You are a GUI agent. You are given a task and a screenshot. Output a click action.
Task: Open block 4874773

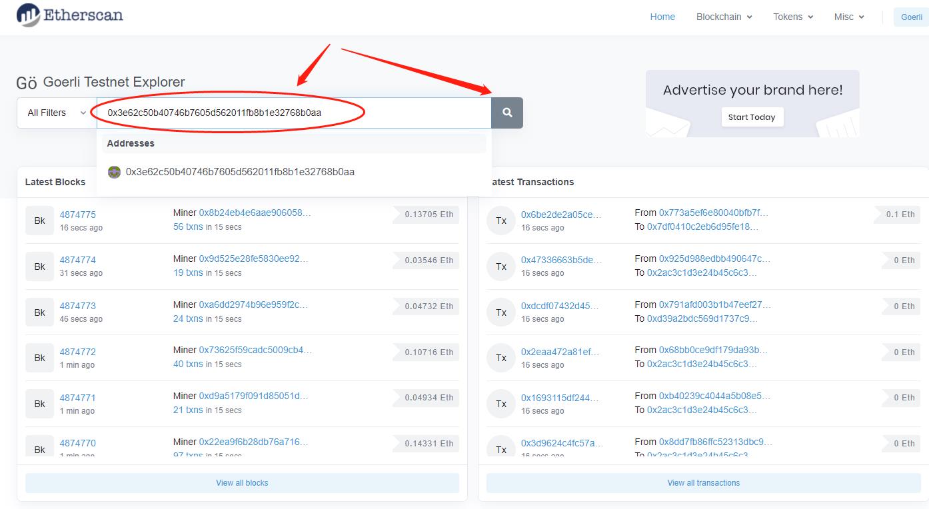[x=77, y=306]
